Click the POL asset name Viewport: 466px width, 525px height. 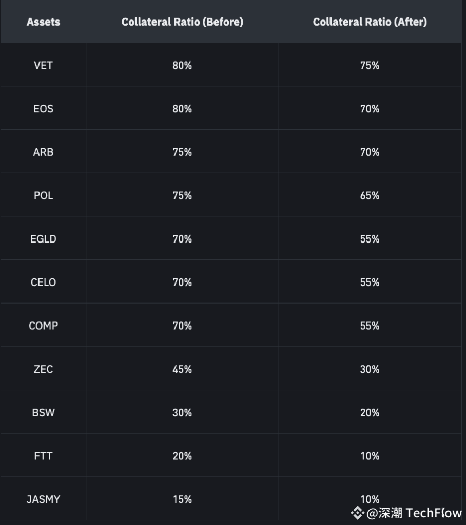(43, 195)
